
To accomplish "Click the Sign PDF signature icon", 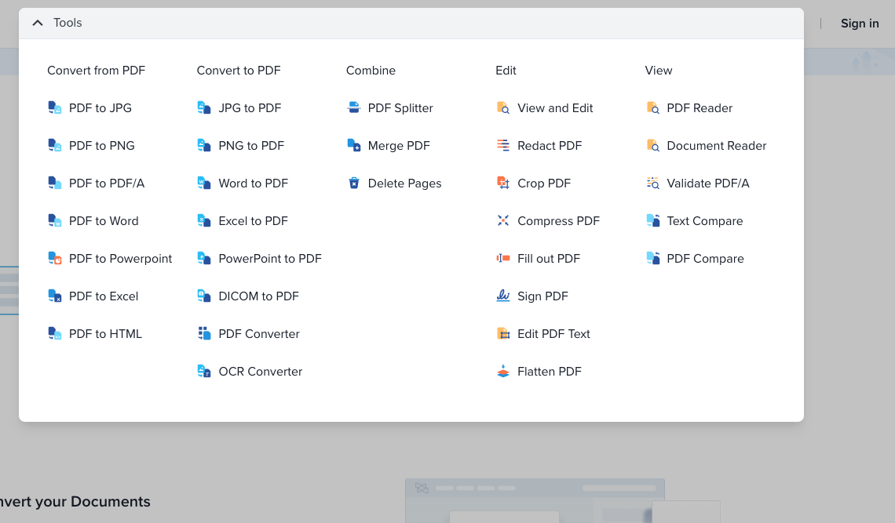I will tap(503, 296).
